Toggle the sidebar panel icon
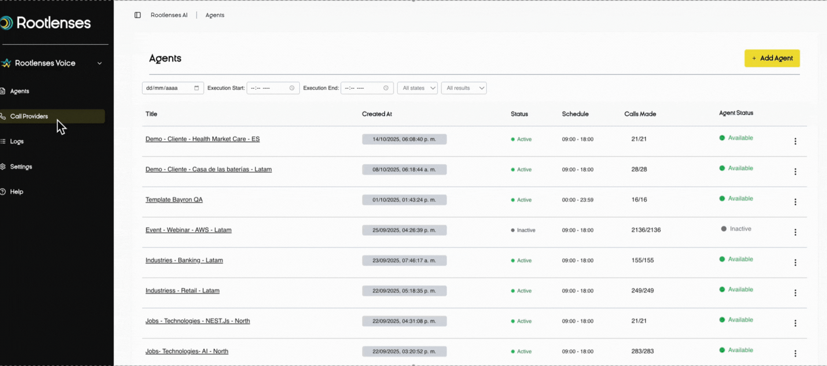Screen dimensions: 827x366 [138, 15]
